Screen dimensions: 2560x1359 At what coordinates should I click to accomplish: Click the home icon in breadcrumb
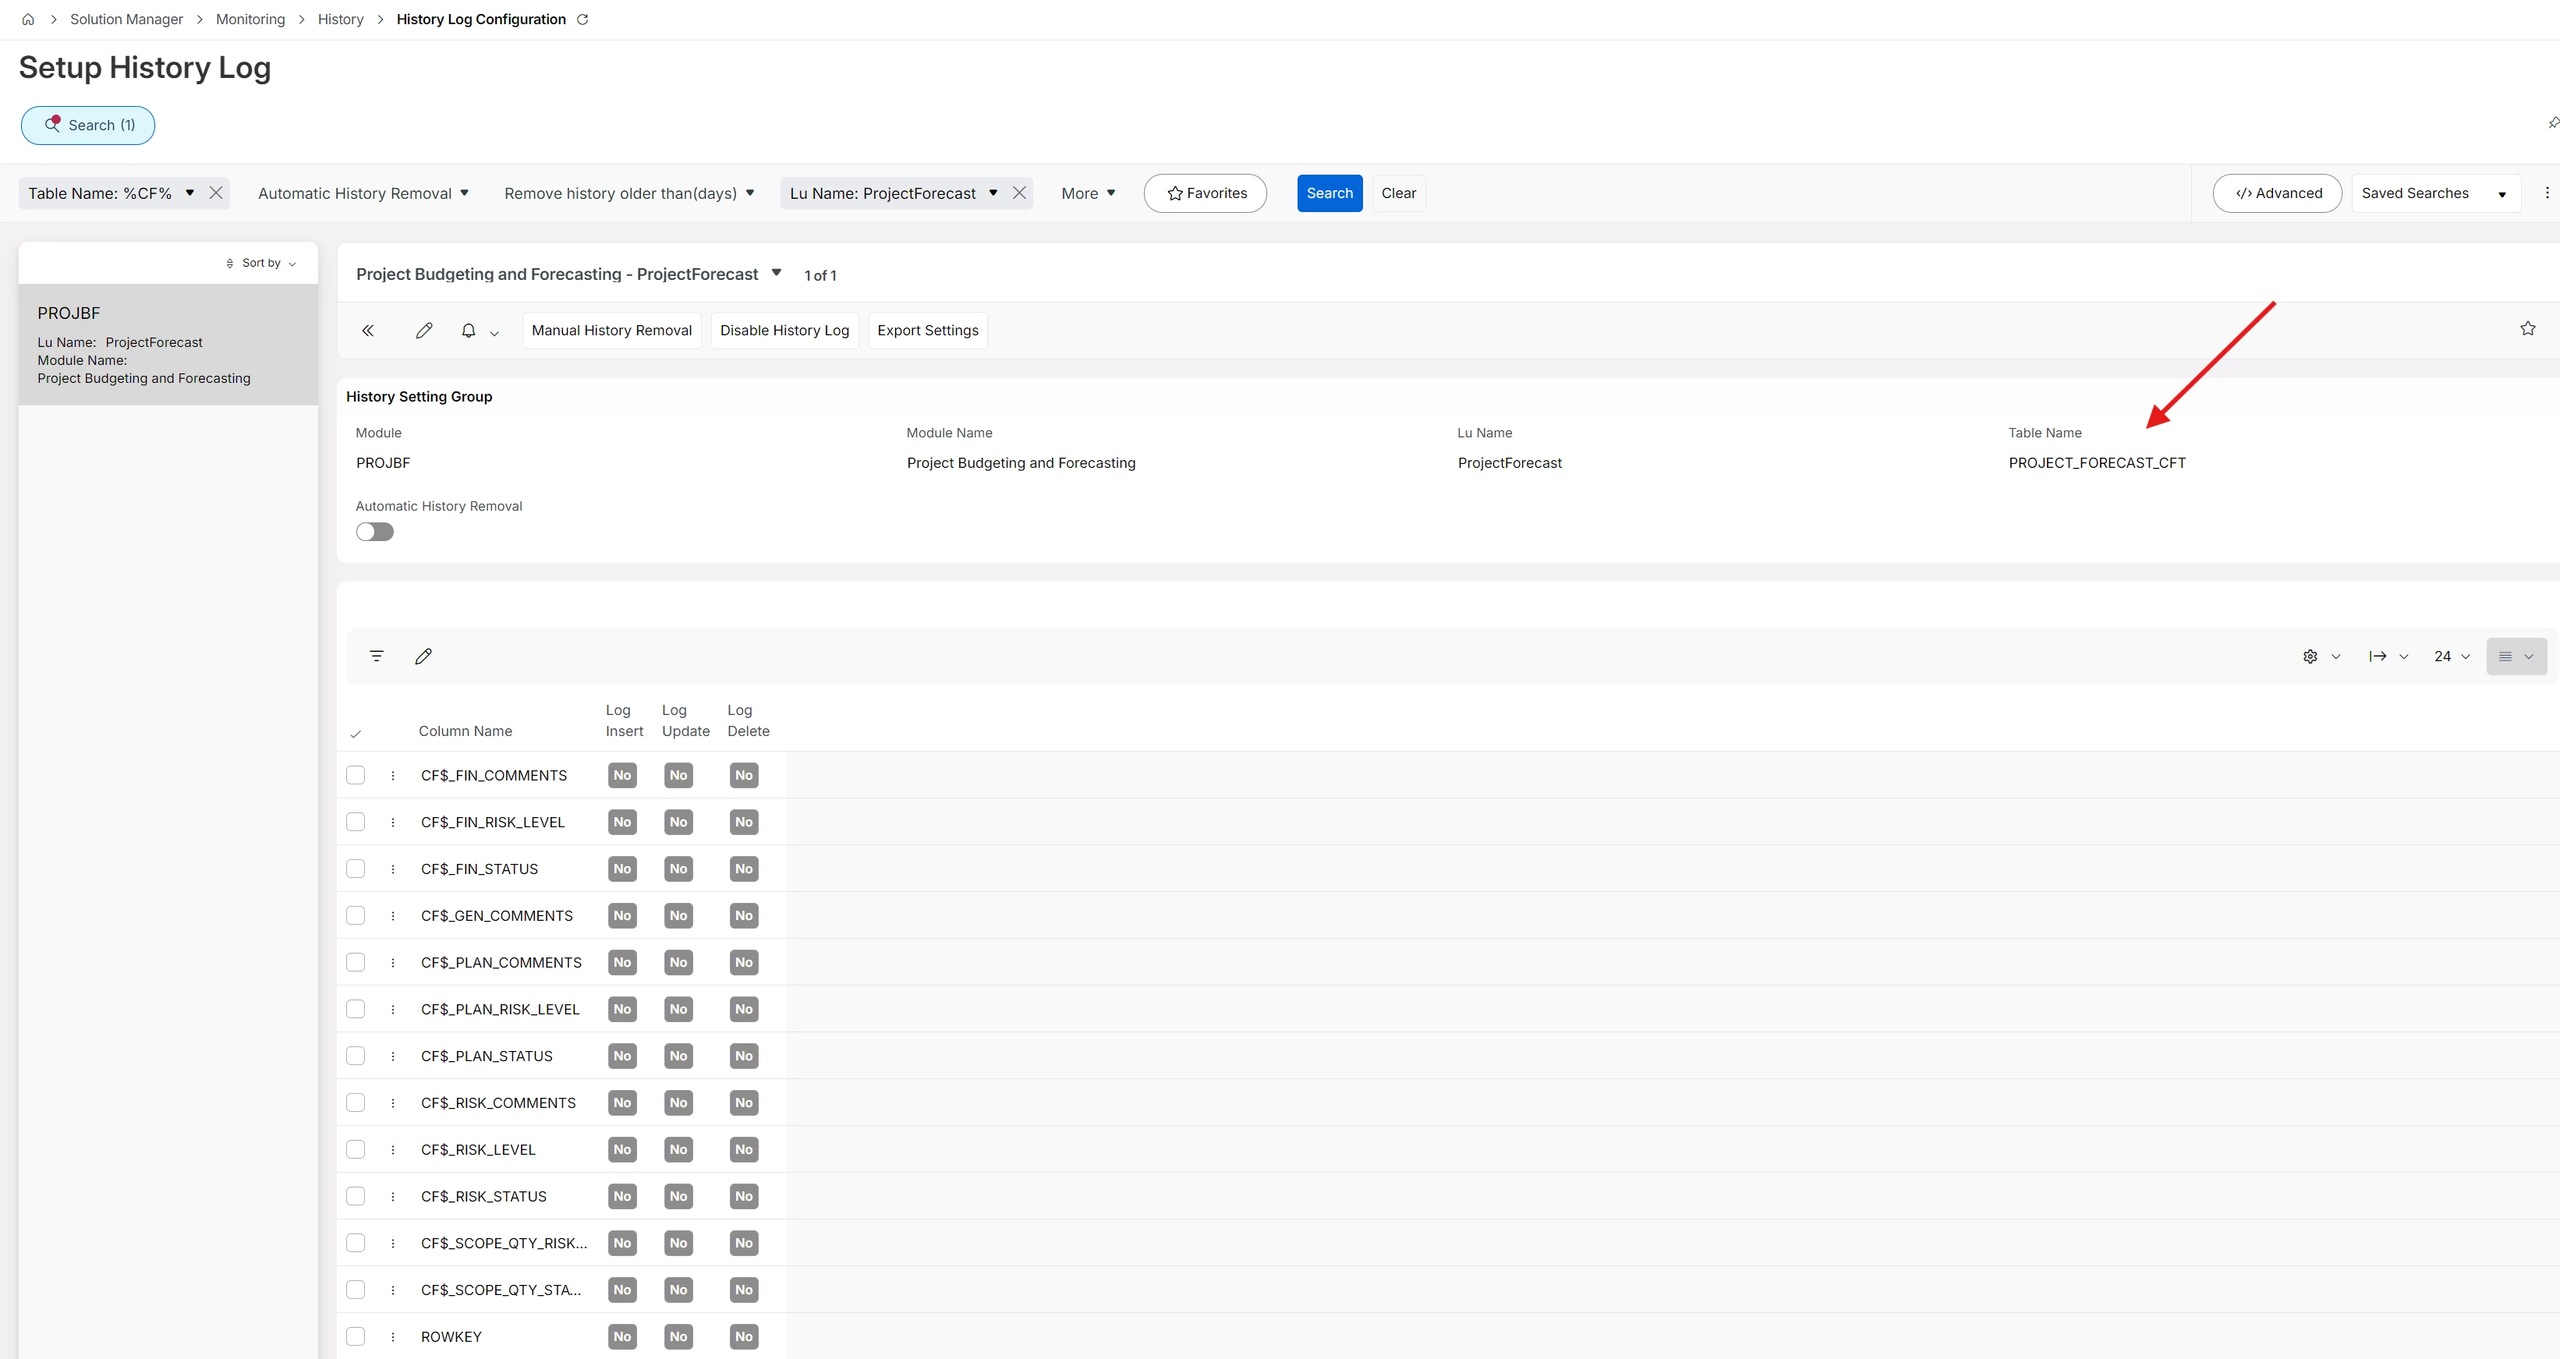[28, 19]
